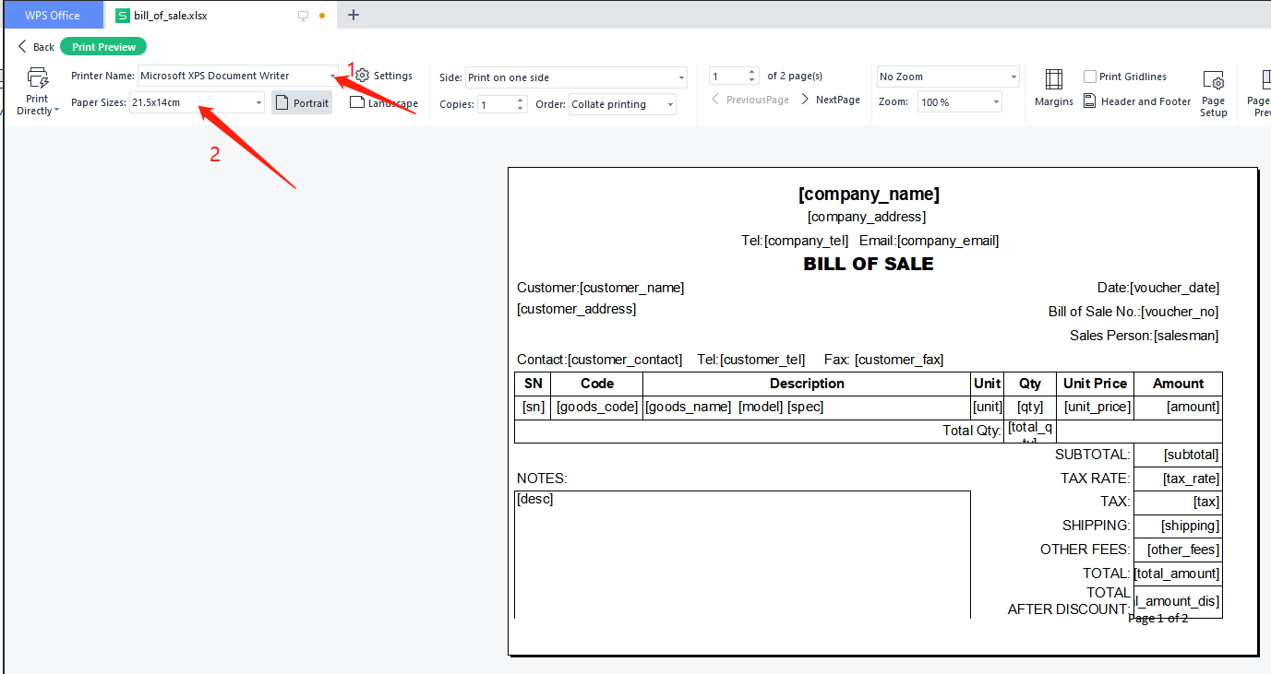
Task: Open the No Zoom scaling dropdown
Action: pyautogui.click(x=1013, y=77)
